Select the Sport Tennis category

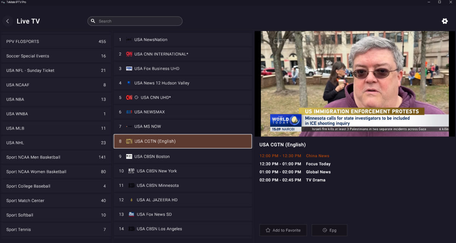pyautogui.click(x=56, y=229)
